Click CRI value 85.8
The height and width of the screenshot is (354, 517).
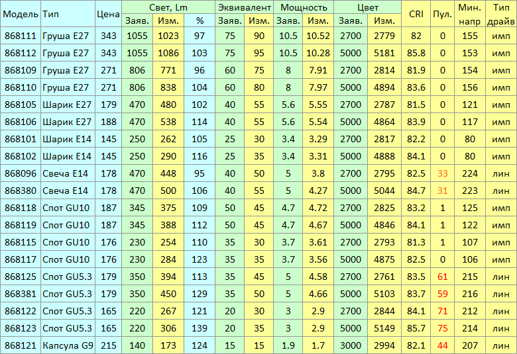[x=416, y=53]
